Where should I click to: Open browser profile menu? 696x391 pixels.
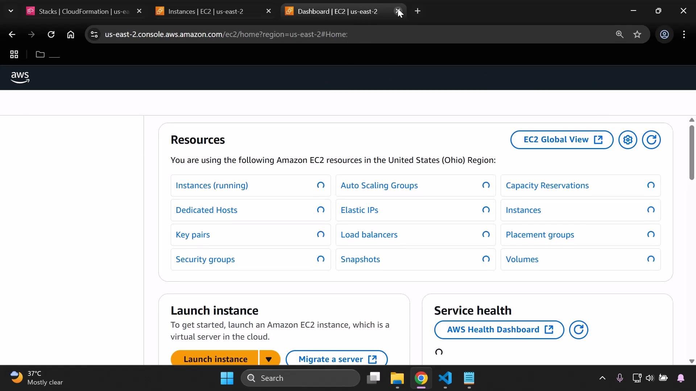pyautogui.click(x=664, y=34)
